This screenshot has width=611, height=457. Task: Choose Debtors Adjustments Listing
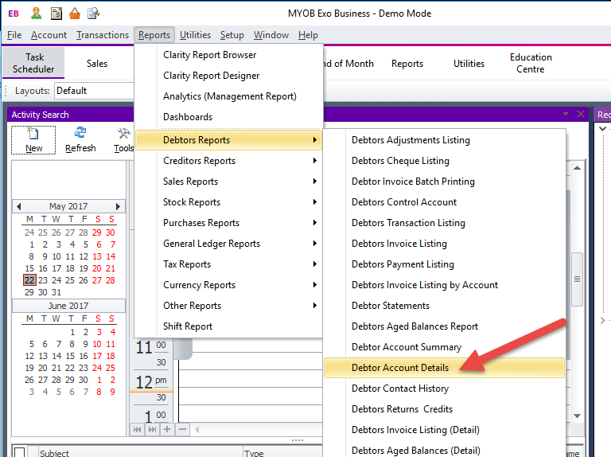tap(444, 140)
